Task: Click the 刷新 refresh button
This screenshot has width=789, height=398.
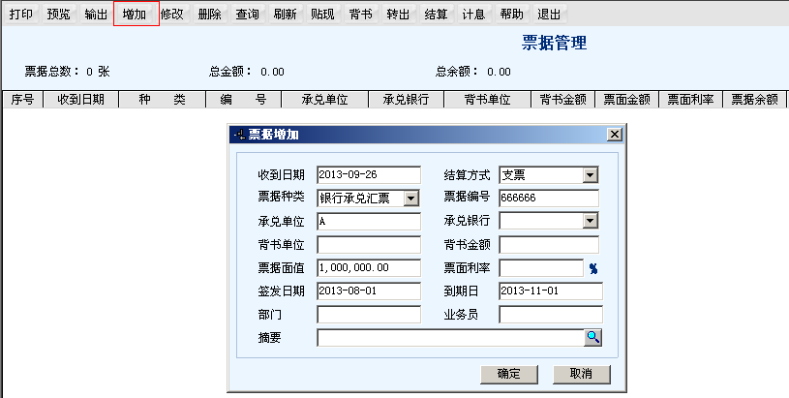Action: (x=285, y=15)
